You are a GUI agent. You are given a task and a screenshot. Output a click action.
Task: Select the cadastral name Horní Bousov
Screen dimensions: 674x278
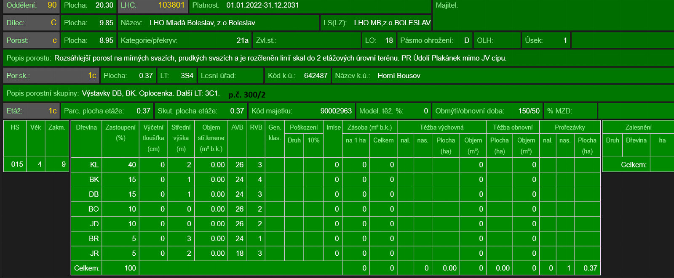[399, 76]
